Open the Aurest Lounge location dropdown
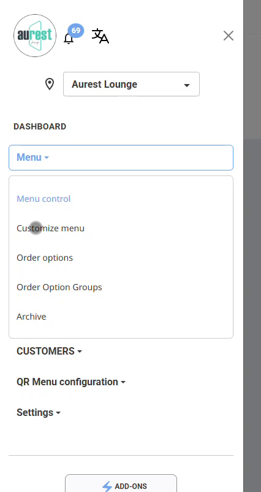The width and height of the screenshot is (261, 492). point(131,84)
